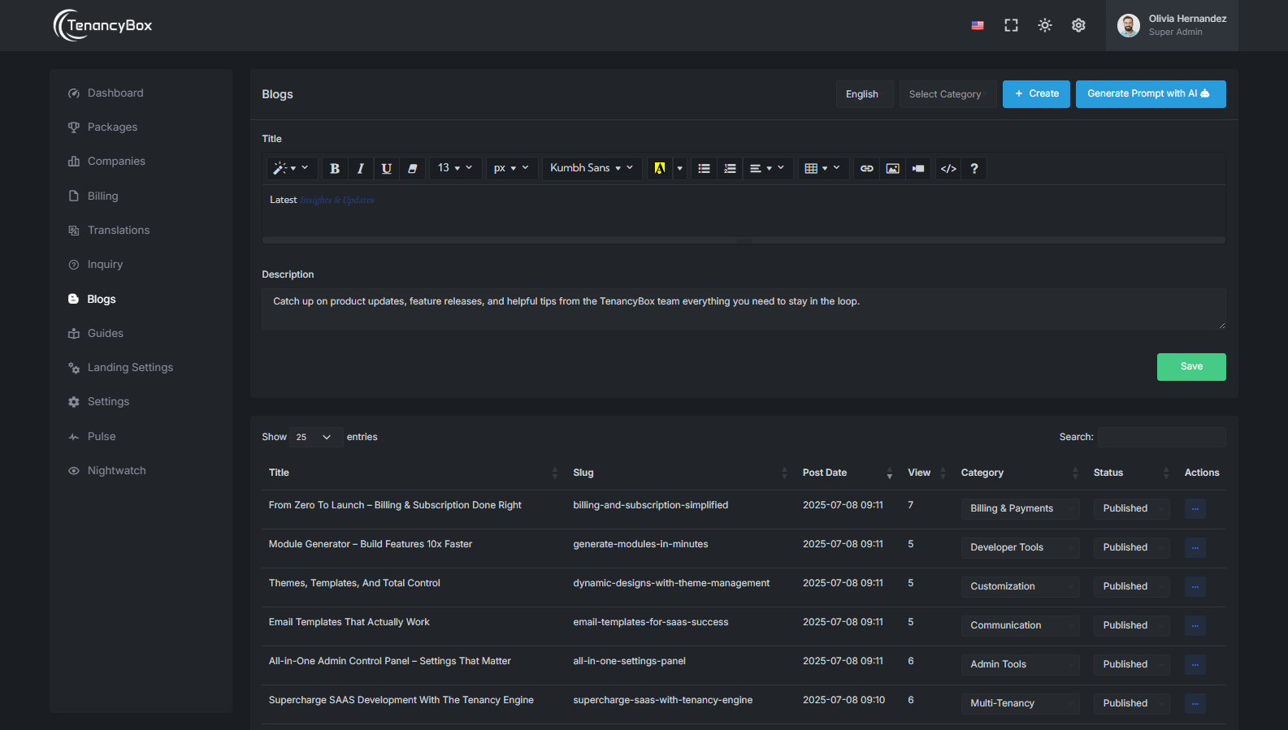Click the editor resize handle bar

pyautogui.click(x=744, y=240)
